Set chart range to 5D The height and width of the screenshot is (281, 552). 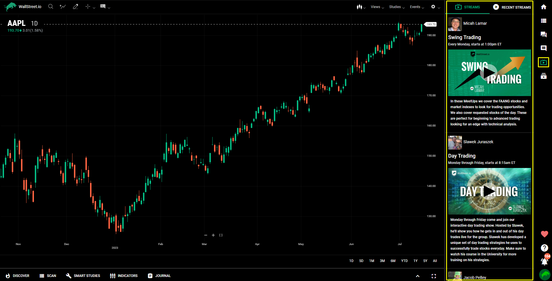pos(361,261)
